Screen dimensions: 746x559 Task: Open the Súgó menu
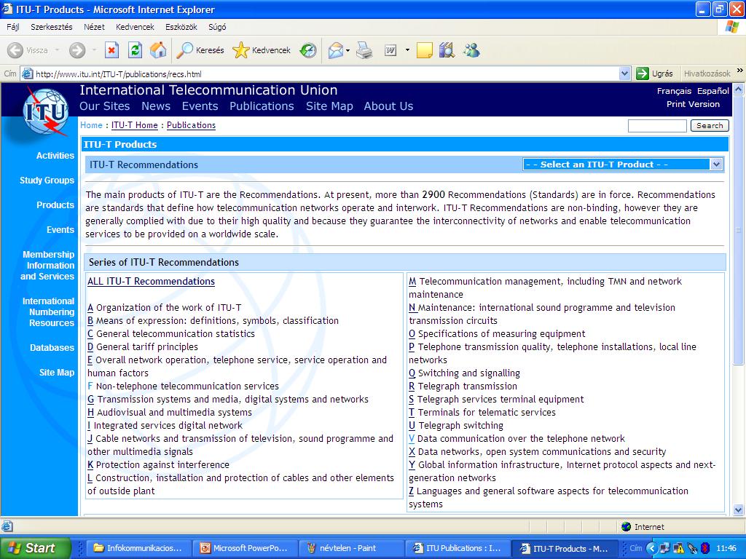(217, 27)
